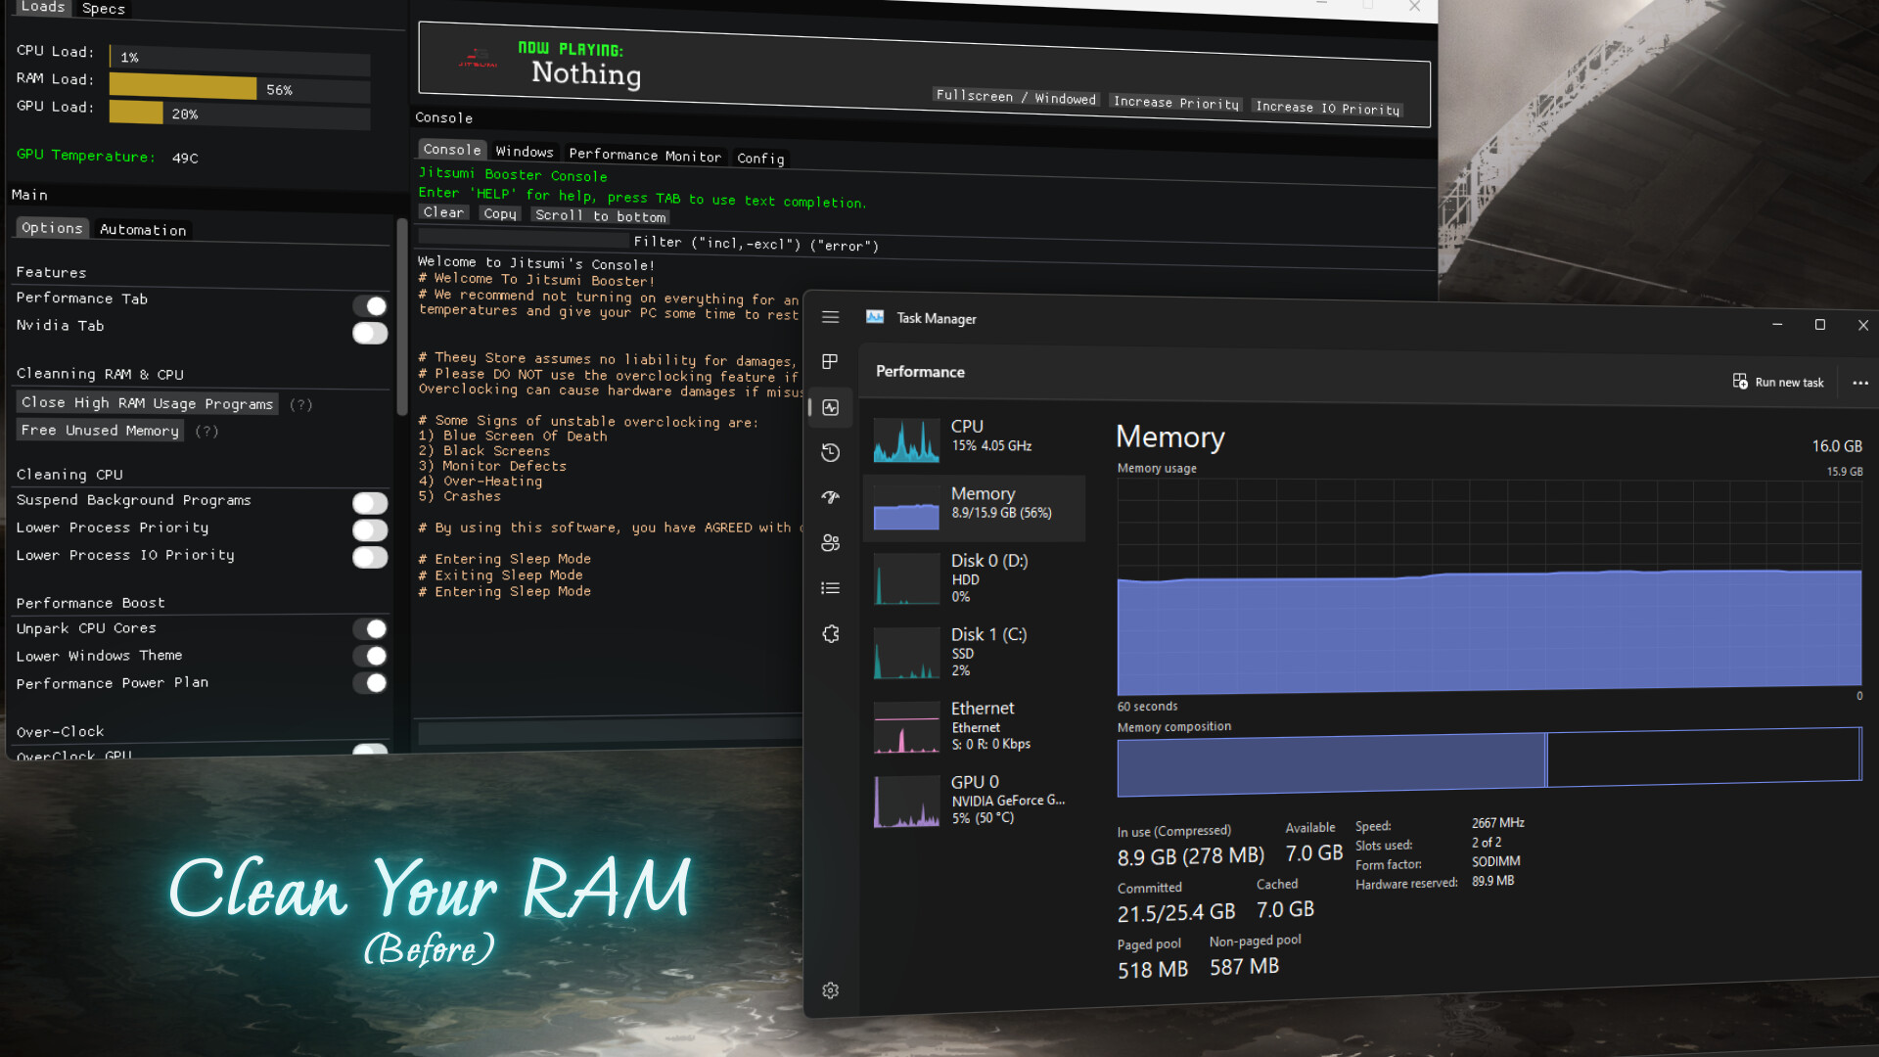This screenshot has width=1879, height=1057.
Task: Open the Specs tab in Loads panel
Action: click(102, 9)
